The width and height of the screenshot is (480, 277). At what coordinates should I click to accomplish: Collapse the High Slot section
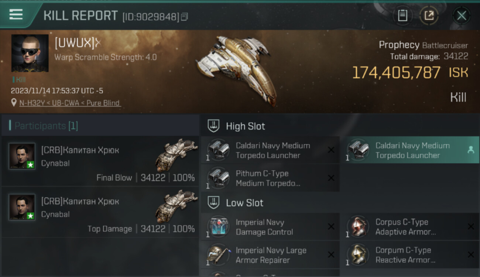point(213,126)
